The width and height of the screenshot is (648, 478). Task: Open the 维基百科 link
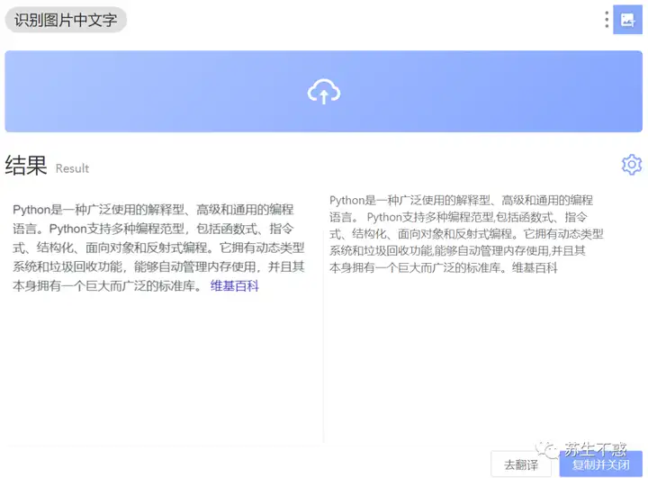[234, 285]
